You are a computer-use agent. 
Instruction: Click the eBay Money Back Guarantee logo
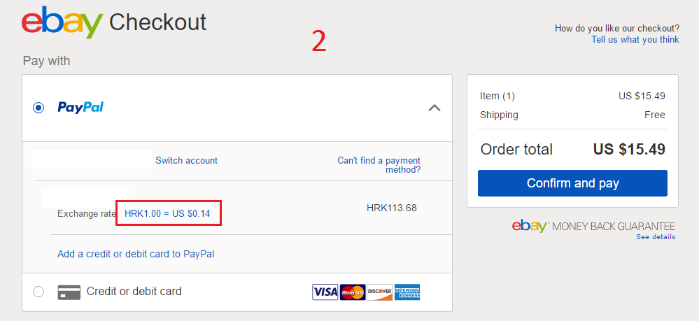(593, 226)
